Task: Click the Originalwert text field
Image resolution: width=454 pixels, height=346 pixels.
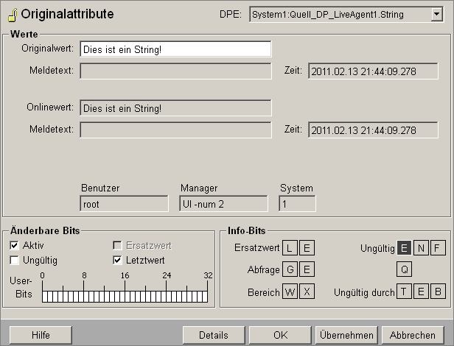Action: pyautogui.click(x=175, y=49)
